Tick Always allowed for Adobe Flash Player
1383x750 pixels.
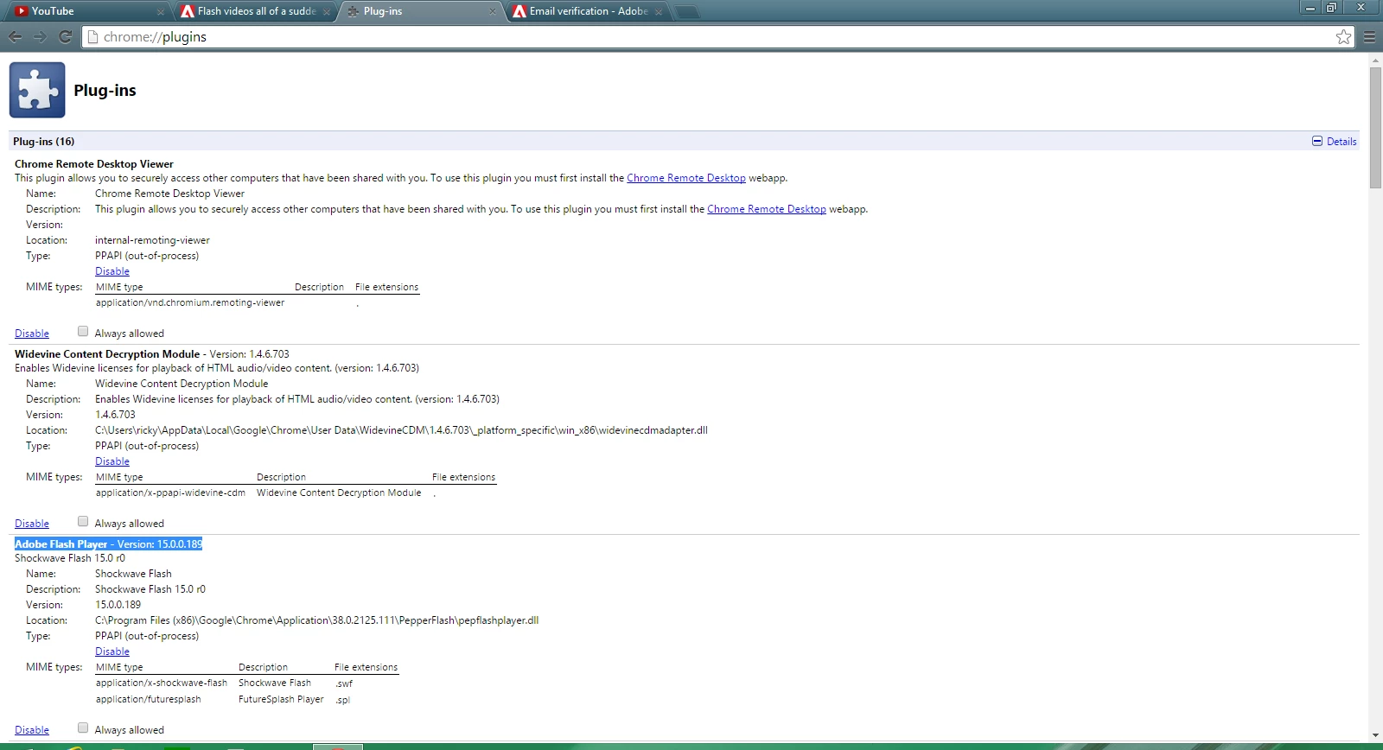pos(83,728)
